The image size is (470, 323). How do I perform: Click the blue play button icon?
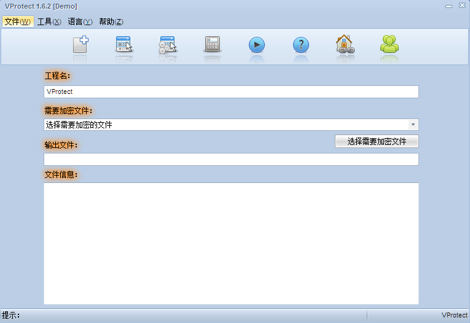tap(257, 45)
